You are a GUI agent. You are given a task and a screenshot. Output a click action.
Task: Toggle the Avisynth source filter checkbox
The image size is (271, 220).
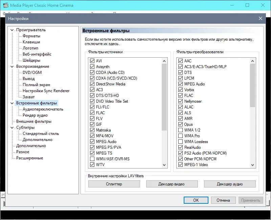click(x=92, y=67)
